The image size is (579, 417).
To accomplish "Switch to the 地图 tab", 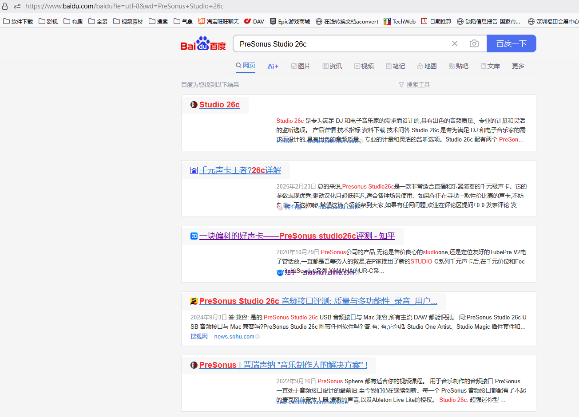I will pyautogui.click(x=427, y=66).
